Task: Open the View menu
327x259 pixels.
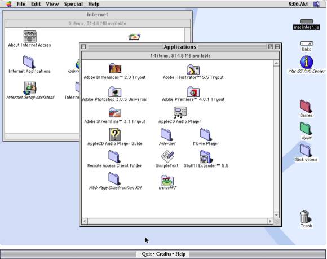Action: pyautogui.click(x=52, y=4)
